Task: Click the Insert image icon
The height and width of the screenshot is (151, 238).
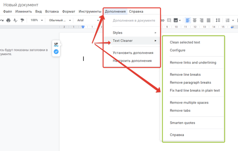Action: 176,20
